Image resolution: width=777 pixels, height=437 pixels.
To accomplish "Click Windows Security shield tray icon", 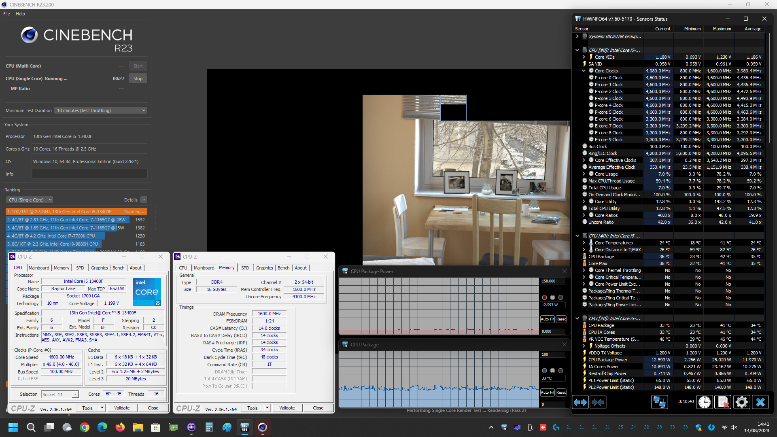I will (698, 427).
